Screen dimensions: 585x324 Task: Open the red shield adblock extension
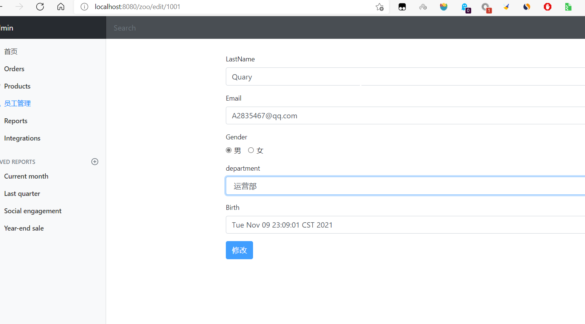pyautogui.click(x=547, y=7)
